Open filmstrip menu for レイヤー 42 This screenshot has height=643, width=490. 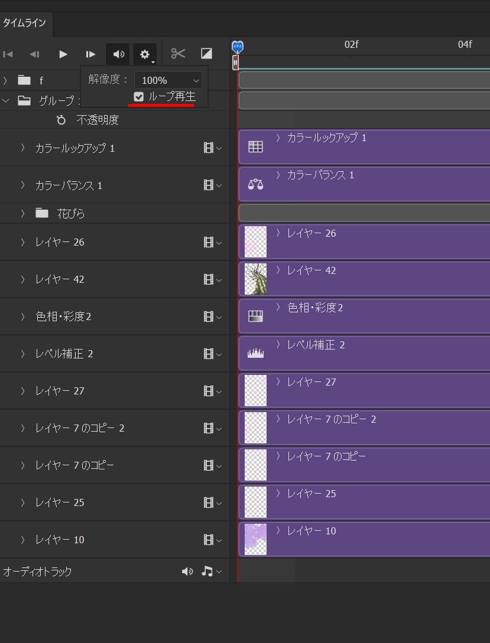point(213,279)
